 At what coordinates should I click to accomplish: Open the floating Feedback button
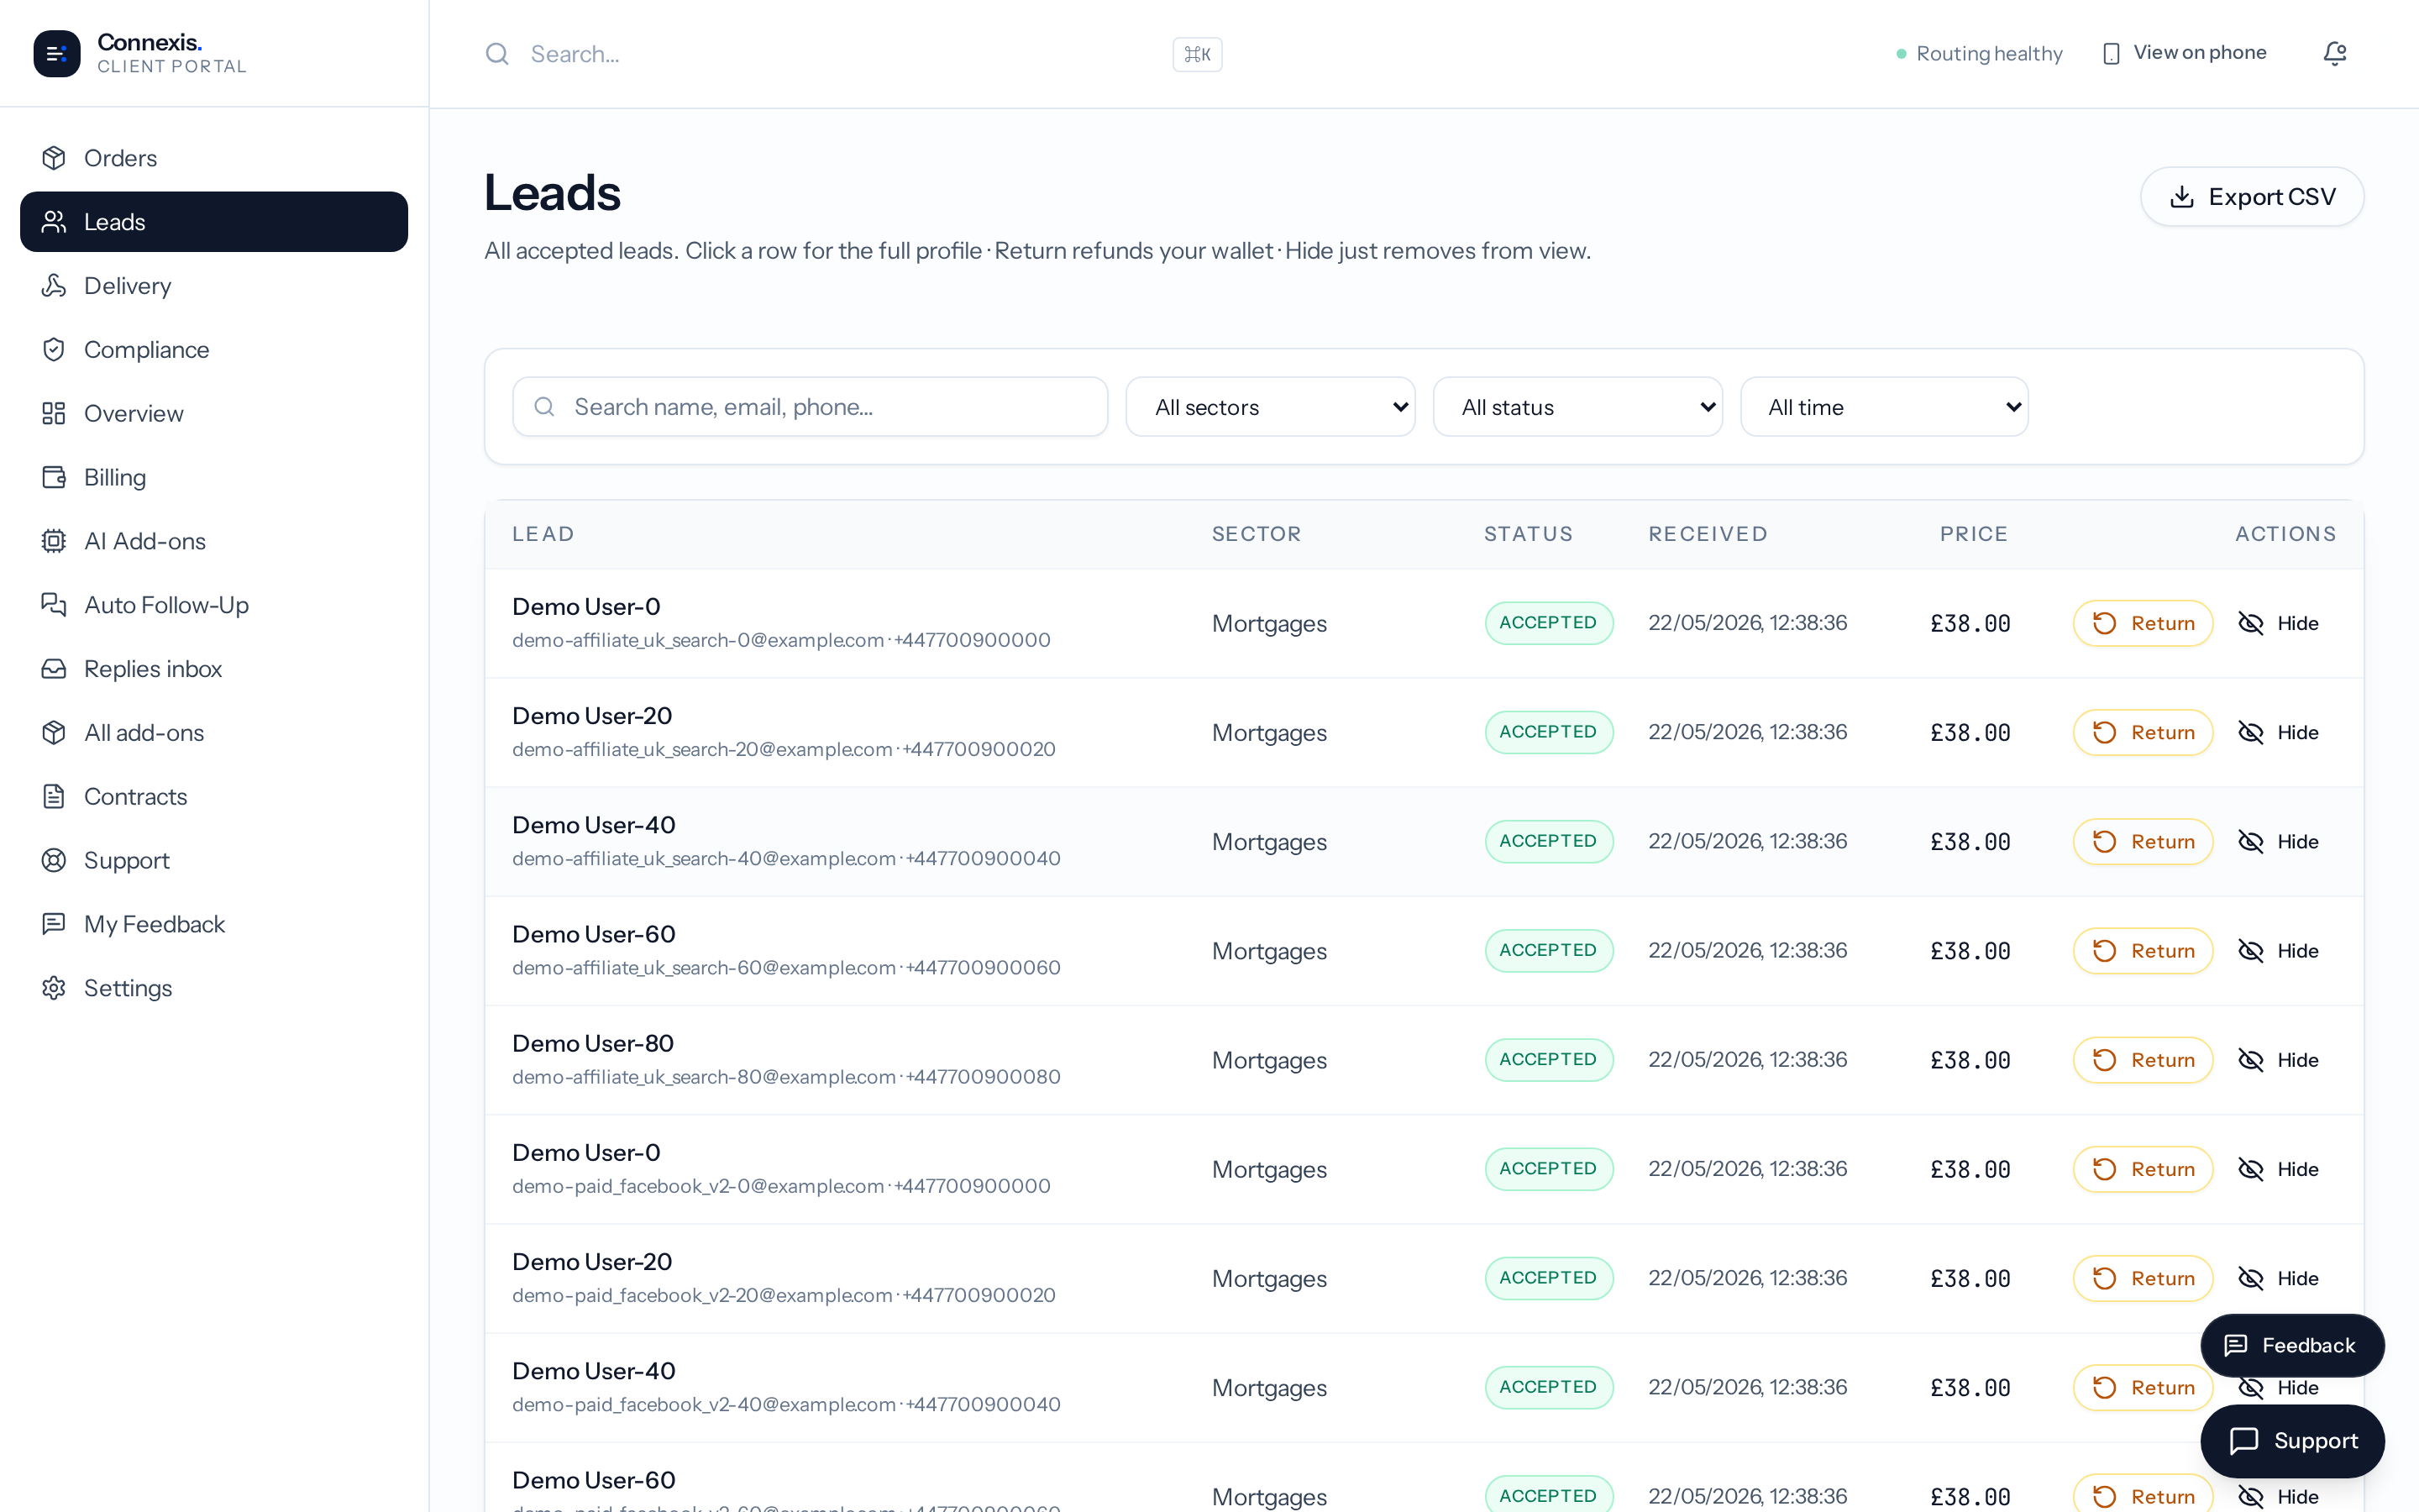(2292, 1346)
